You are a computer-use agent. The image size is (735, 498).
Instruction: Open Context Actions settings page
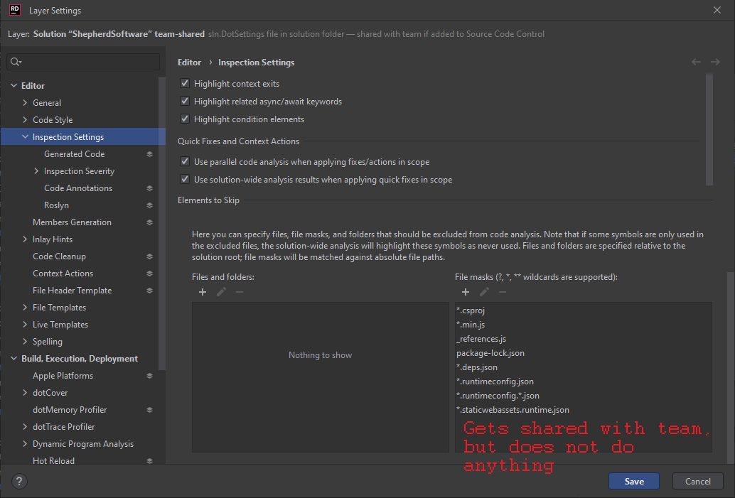63,274
